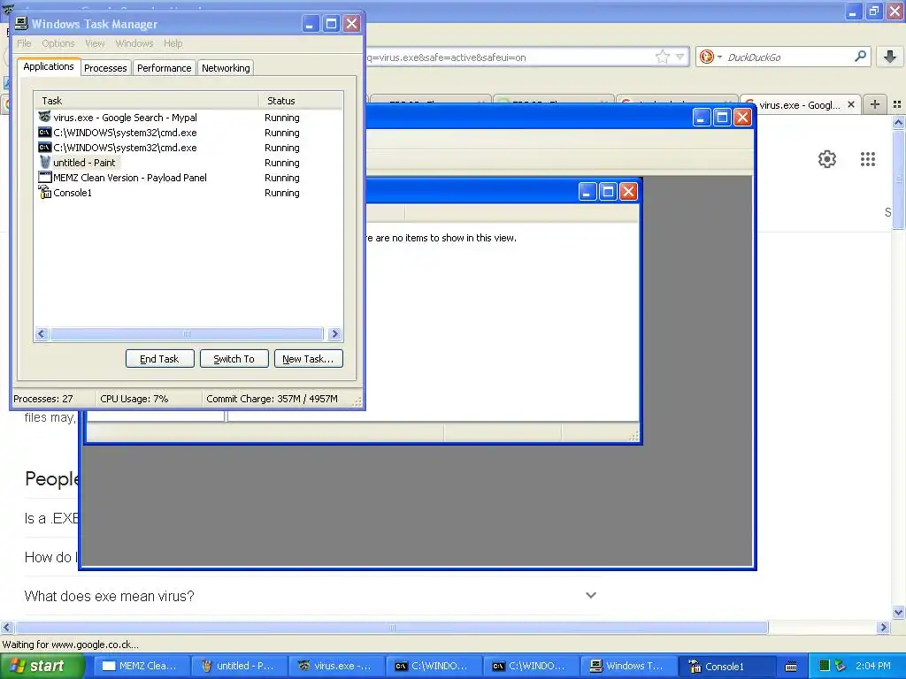Select the Applications tab
The height and width of the screenshot is (679, 906).
click(49, 66)
